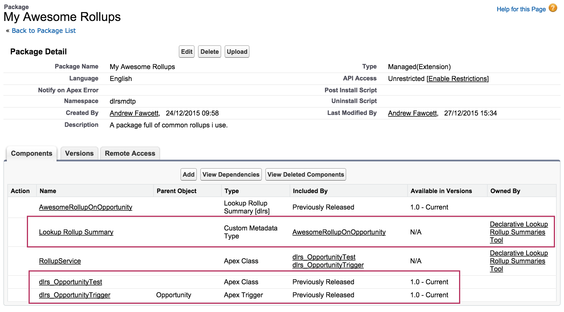
Task: Open Andrew Fawcett in Last Modified By
Action: coord(412,113)
